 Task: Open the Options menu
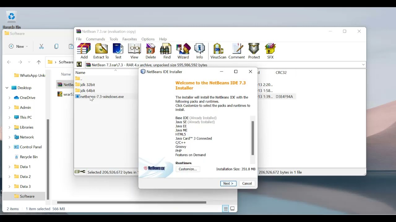(148, 39)
